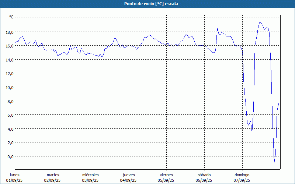Click the 01/09/25 date label
Screen dimensions: 295x184
click(15, 180)
